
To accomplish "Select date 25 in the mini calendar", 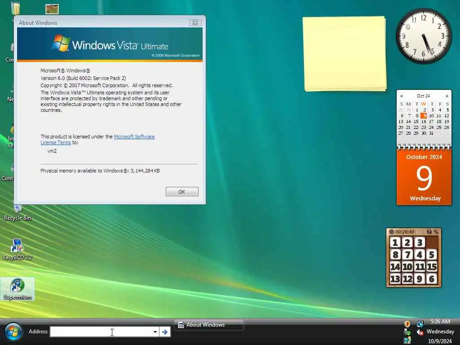I will (439, 127).
